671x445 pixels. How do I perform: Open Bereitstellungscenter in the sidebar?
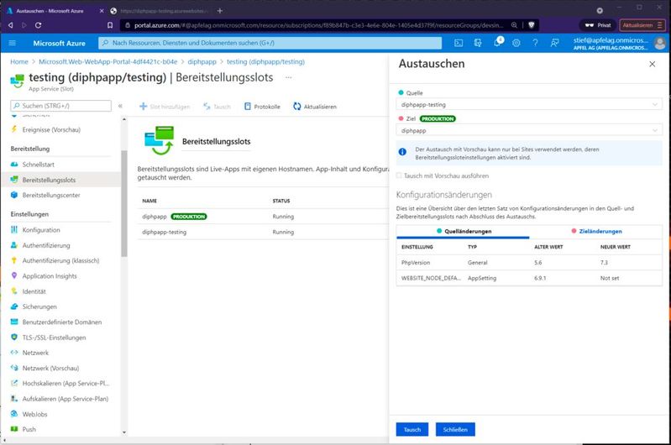click(51, 195)
